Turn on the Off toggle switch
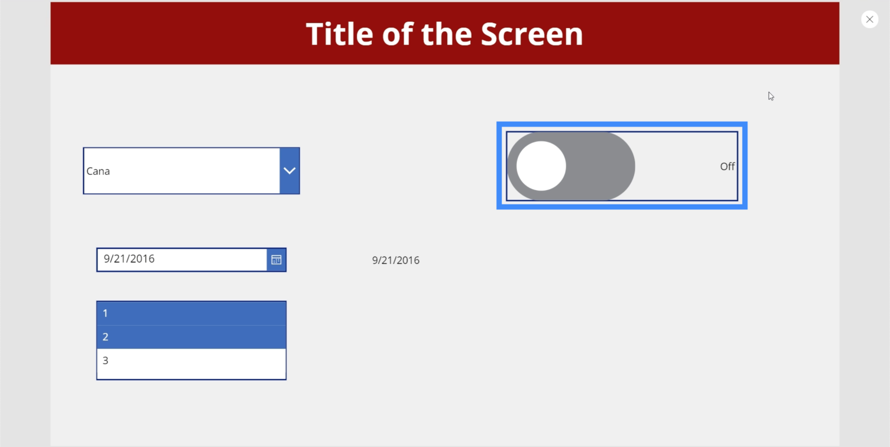The height and width of the screenshot is (447, 890). point(571,166)
